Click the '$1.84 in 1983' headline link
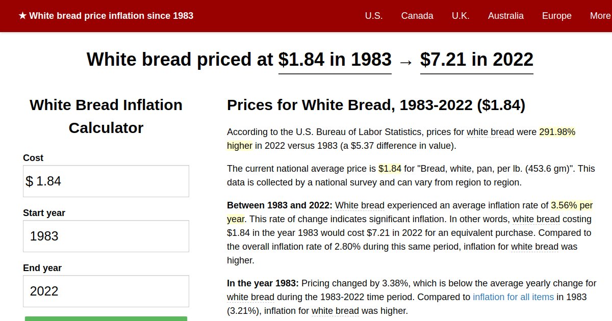The height and width of the screenshot is (321, 612). point(335,60)
